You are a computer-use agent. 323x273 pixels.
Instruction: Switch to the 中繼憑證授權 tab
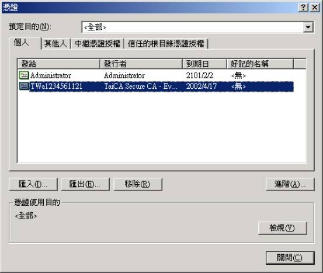tap(98, 43)
